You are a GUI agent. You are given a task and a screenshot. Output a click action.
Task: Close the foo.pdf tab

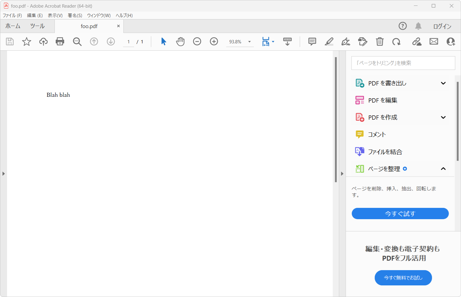(x=118, y=26)
